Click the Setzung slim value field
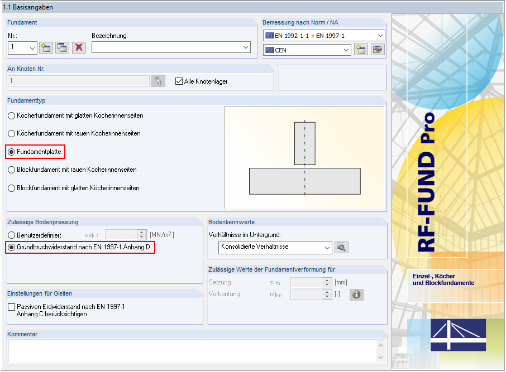Image resolution: width=506 pixels, height=372 pixels. [307, 283]
